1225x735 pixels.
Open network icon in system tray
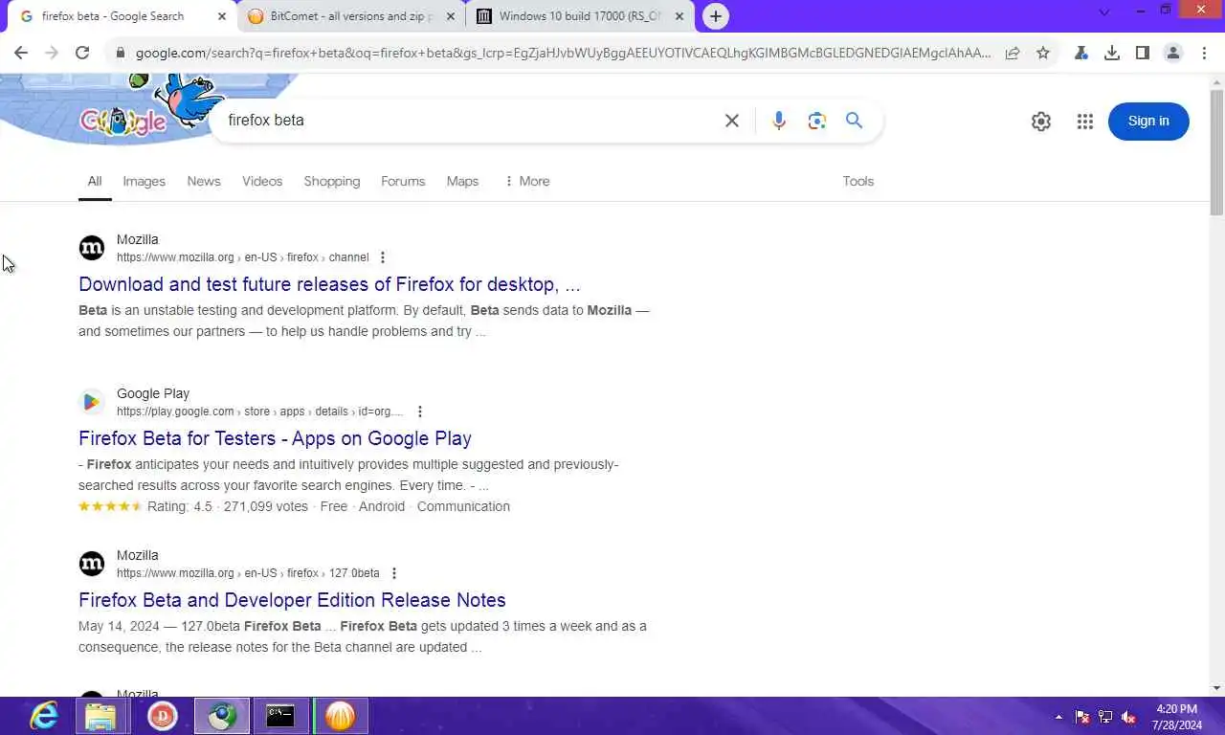coord(1105,717)
